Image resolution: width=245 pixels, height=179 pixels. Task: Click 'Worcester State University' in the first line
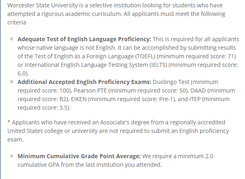[x=42, y=5]
